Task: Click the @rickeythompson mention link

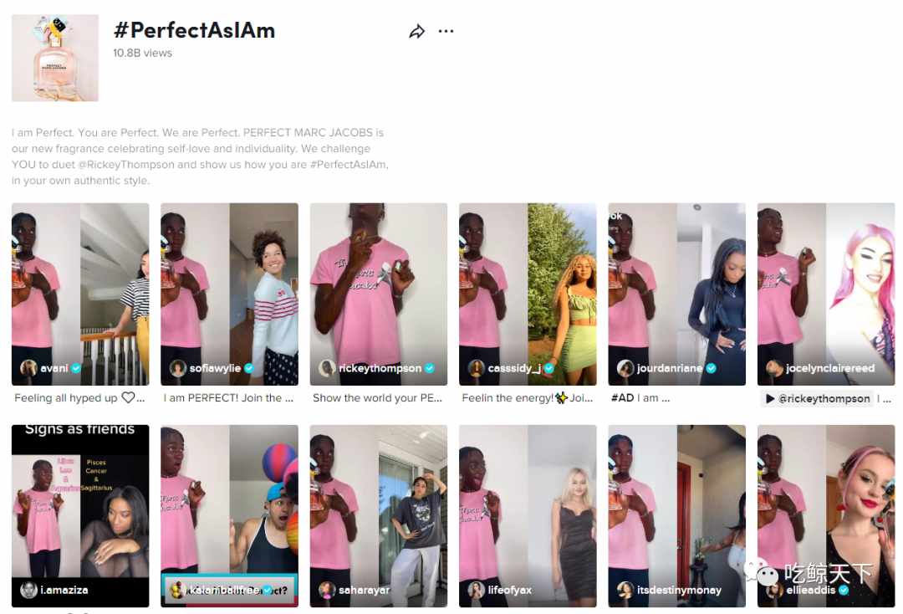Action: pos(824,398)
